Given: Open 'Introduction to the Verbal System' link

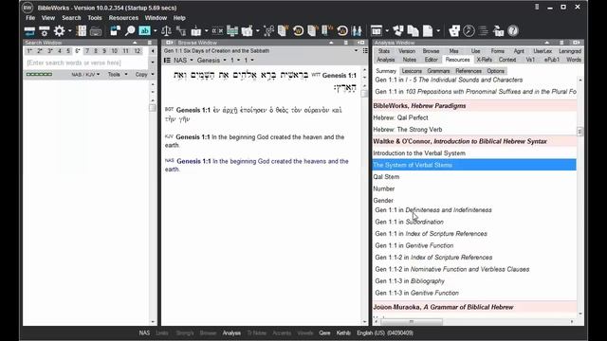Looking at the screenshot, I should click(x=419, y=153).
